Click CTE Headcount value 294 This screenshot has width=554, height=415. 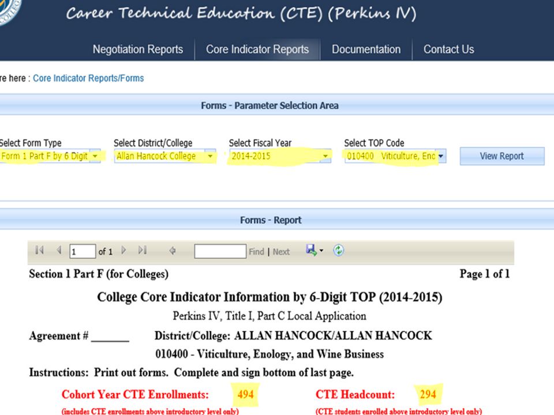coord(428,394)
